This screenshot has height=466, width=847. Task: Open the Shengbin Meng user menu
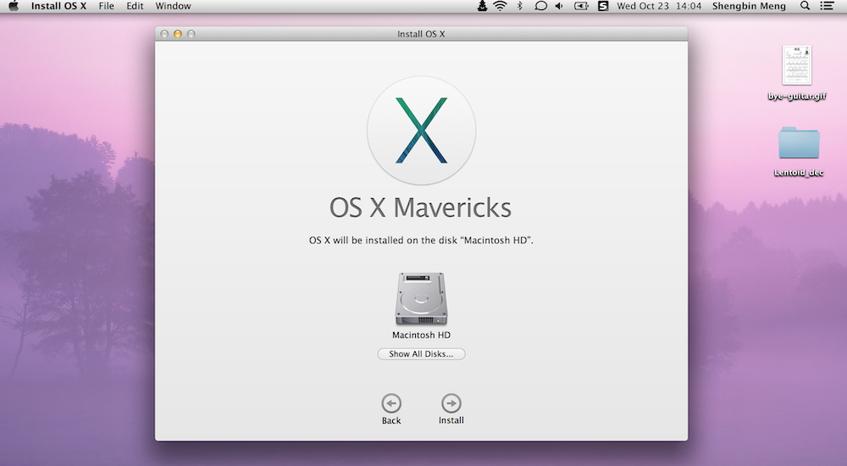(x=749, y=6)
